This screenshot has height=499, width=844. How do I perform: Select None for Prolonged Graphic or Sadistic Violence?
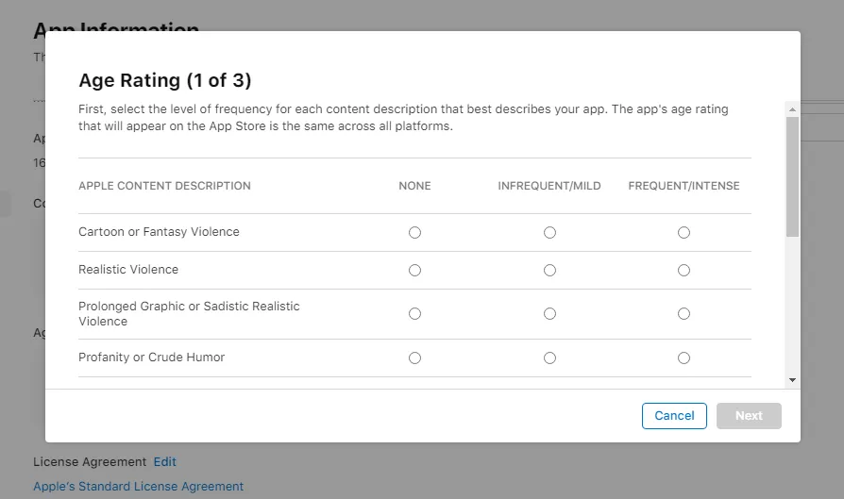414,313
